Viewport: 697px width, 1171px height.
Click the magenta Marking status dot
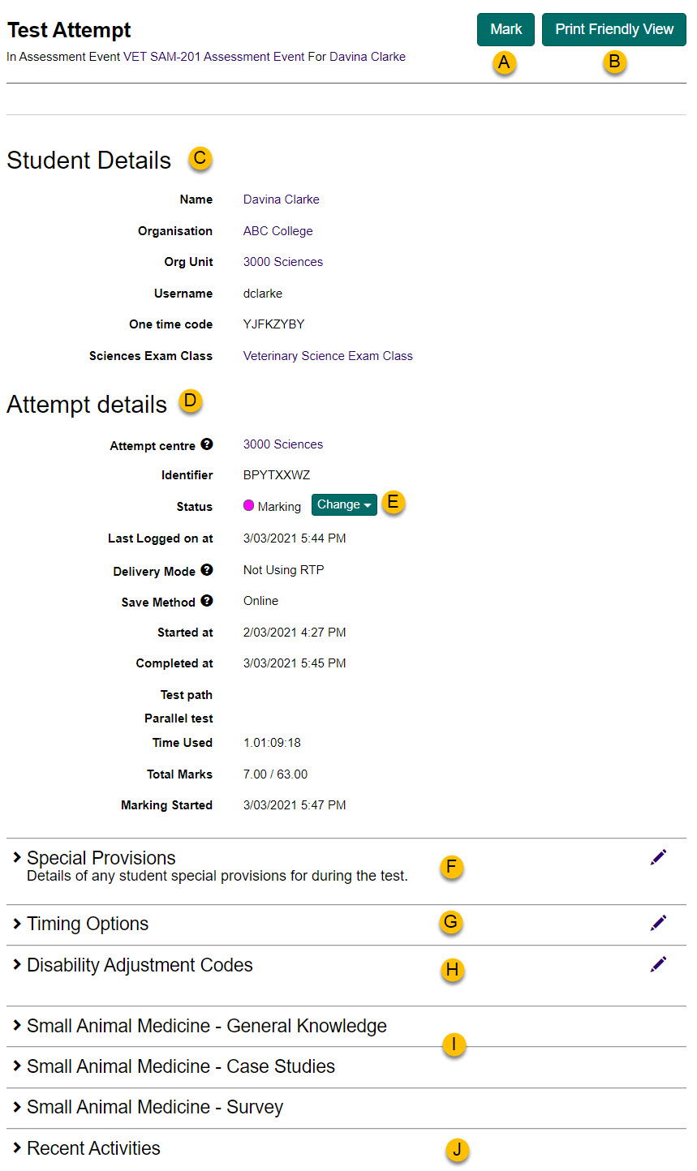[249, 505]
